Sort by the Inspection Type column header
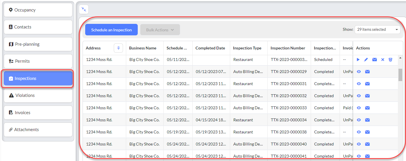The width and height of the screenshot is (406, 161). pyautogui.click(x=247, y=48)
